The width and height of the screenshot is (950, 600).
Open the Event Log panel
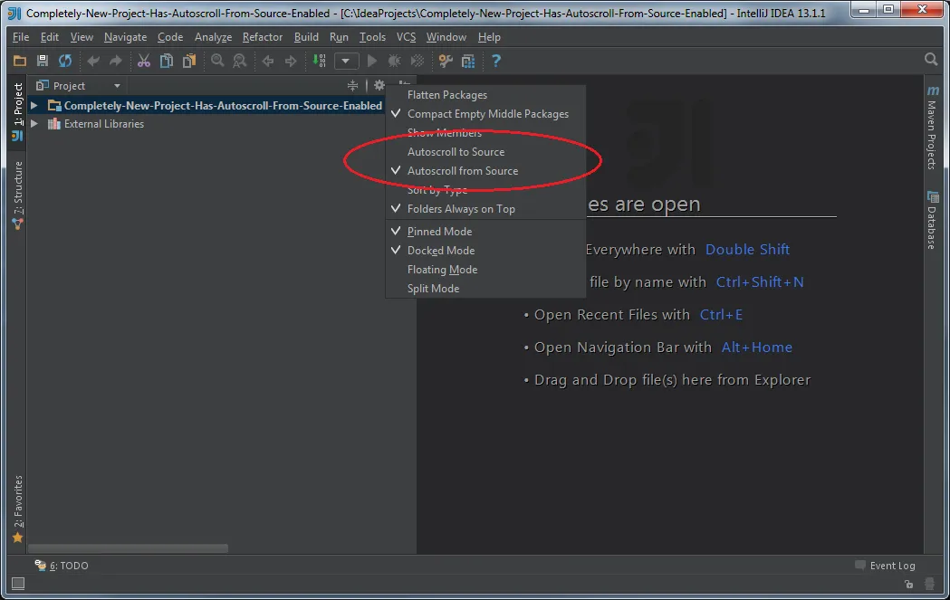[x=885, y=566]
